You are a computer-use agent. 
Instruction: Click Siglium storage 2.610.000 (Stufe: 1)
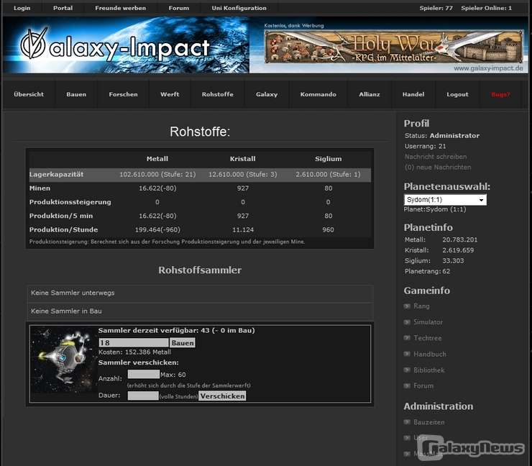[x=328, y=175]
